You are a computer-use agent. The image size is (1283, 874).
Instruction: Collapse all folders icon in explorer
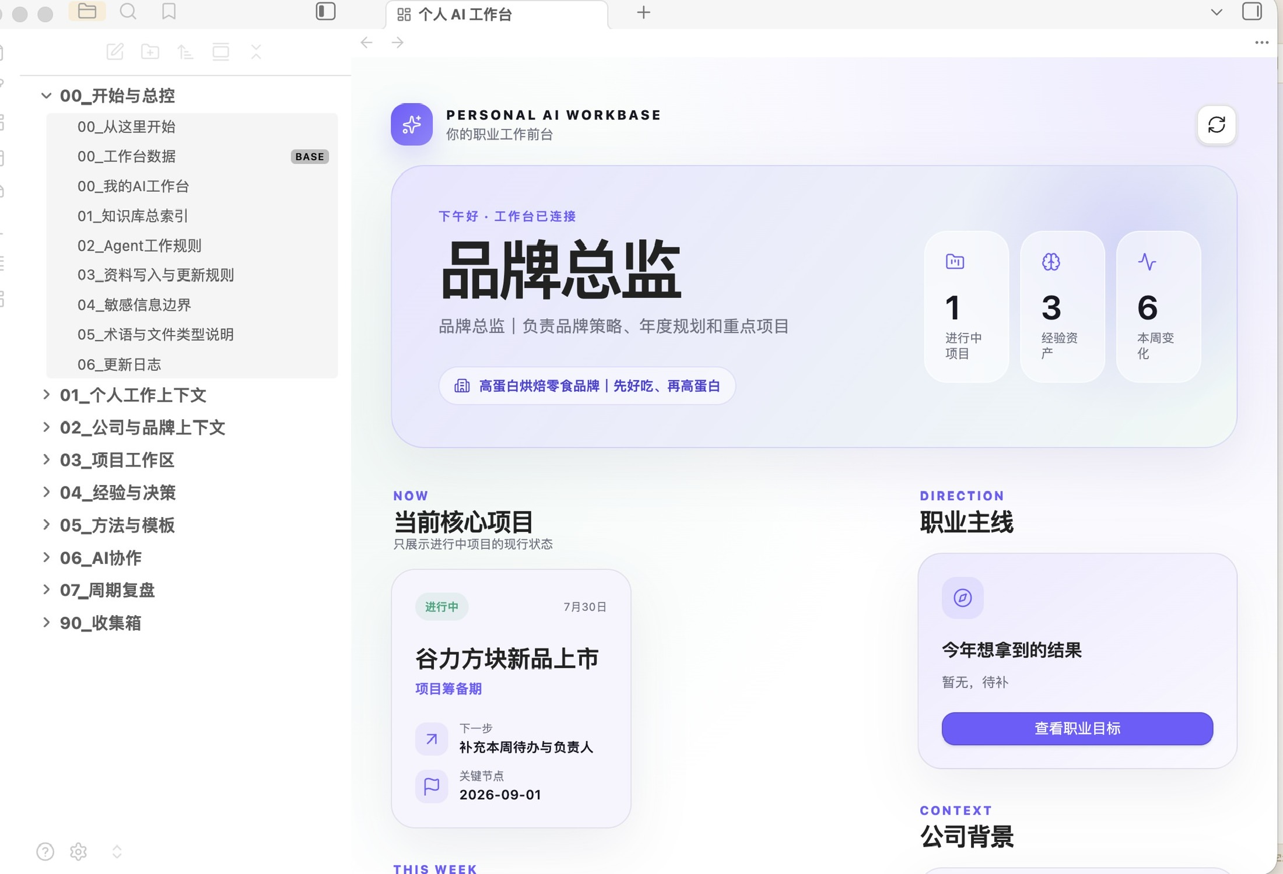pyautogui.click(x=256, y=51)
